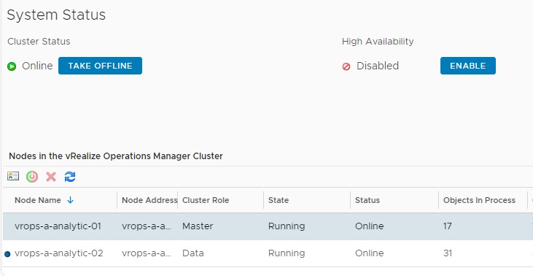The width and height of the screenshot is (533, 276).
Task: Click the blue reload nodes icon
Action: coord(70,177)
